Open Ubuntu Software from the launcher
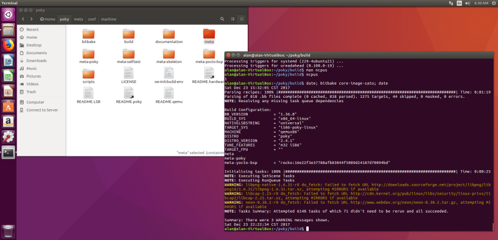Image resolution: width=498 pixels, height=240 pixels. pyautogui.click(x=8, y=107)
